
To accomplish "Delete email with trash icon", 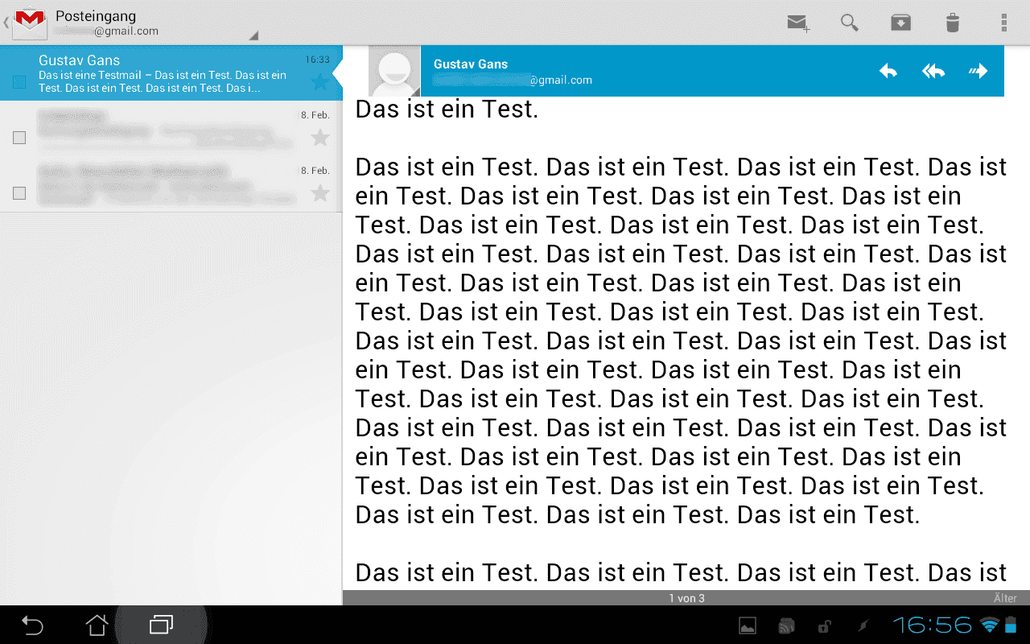I will point(952,23).
